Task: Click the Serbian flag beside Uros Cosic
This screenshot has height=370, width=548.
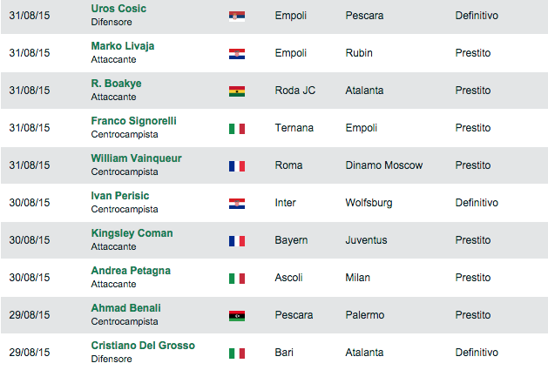Action: click(x=236, y=16)
